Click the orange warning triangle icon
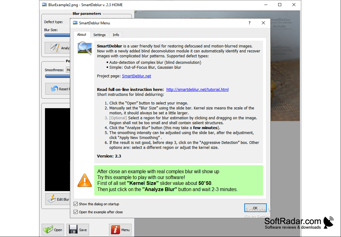341x237 pixels. tap(85, 180)
